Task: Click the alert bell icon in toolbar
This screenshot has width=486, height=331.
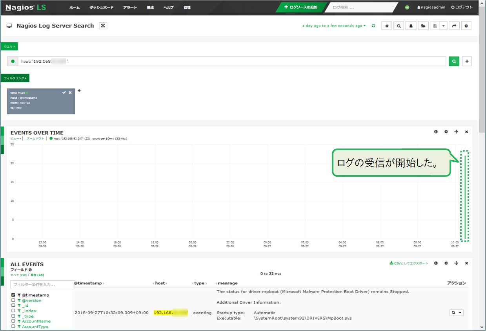Action: pyautogui.click(x=411, y=26)
